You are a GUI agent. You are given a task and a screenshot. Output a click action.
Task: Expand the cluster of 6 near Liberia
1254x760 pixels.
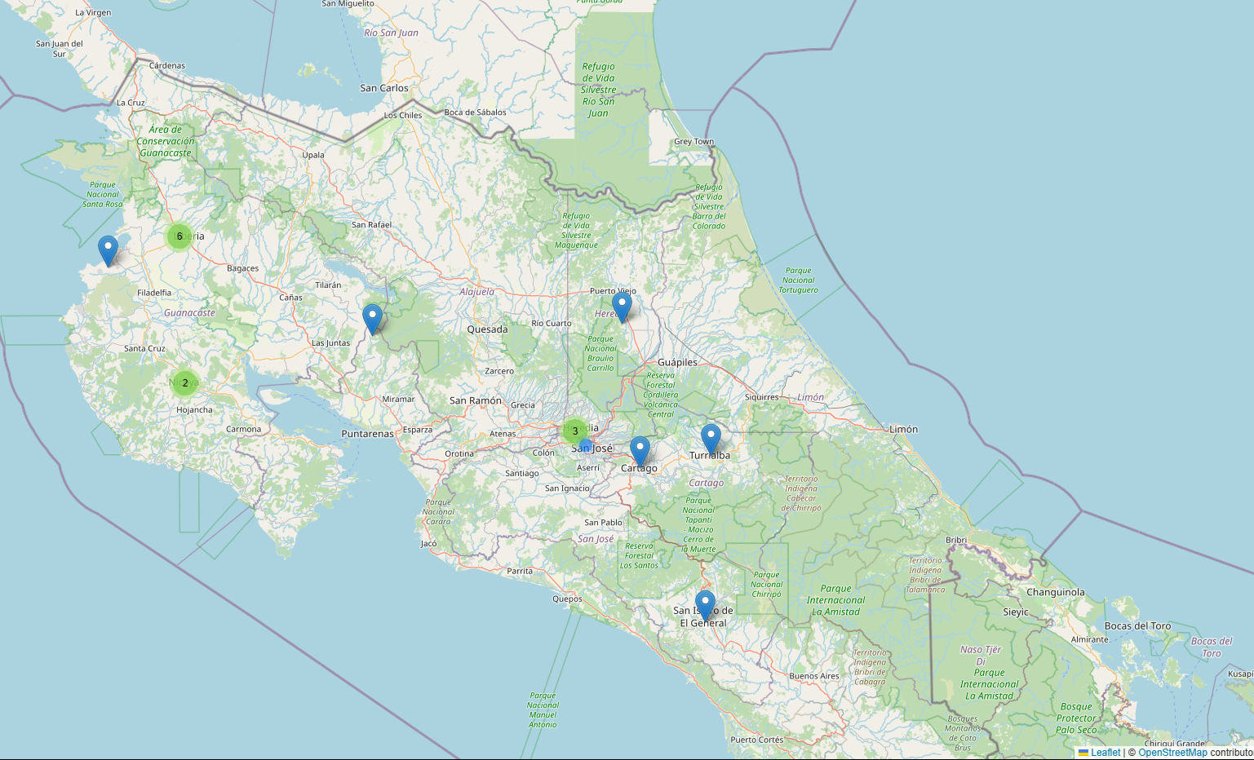(179, 236)
